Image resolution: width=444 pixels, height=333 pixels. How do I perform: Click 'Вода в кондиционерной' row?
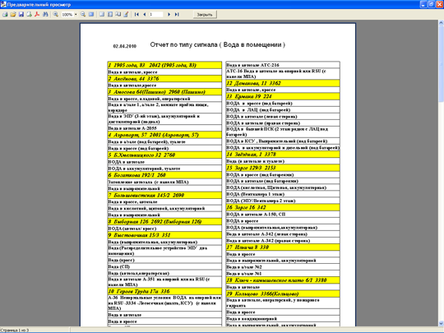(x=283, y=319)
